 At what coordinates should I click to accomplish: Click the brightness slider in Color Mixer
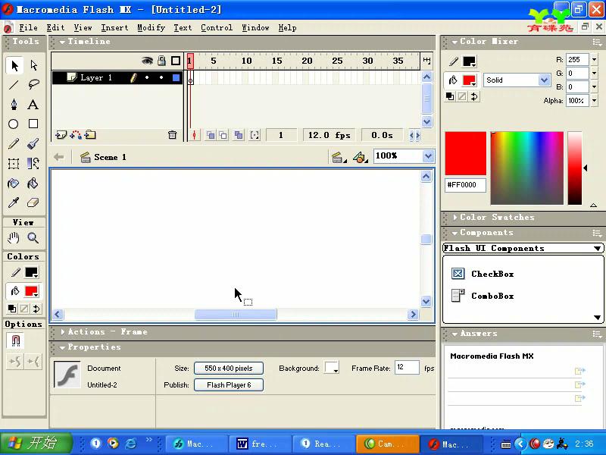575,168
